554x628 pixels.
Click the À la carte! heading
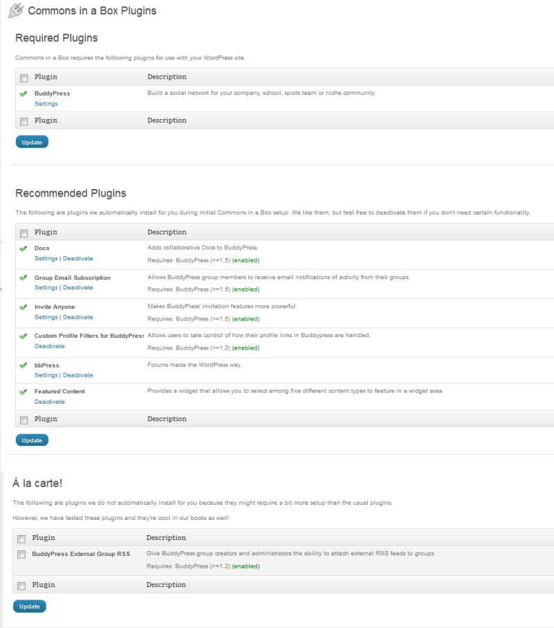click(x=37, y=483)
